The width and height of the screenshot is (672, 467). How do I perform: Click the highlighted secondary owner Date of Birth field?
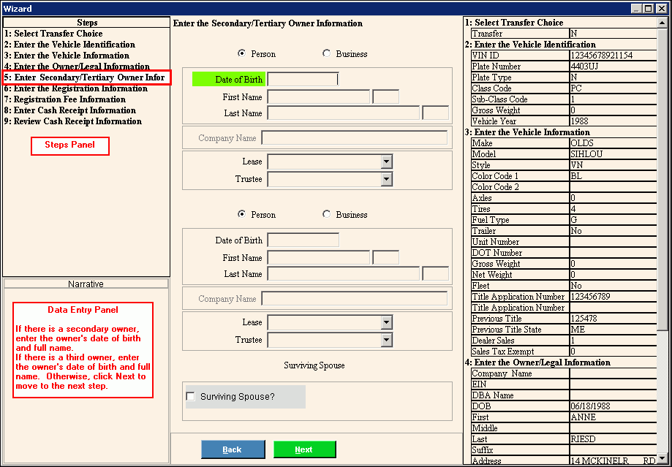click(x=302, y=80)
